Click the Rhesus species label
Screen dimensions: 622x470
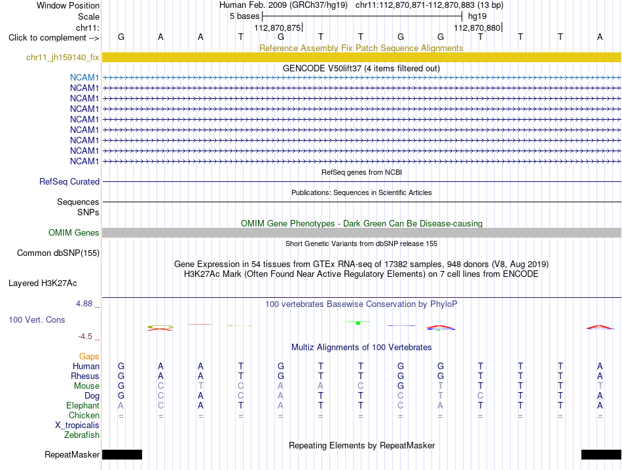tap(85, 376)
